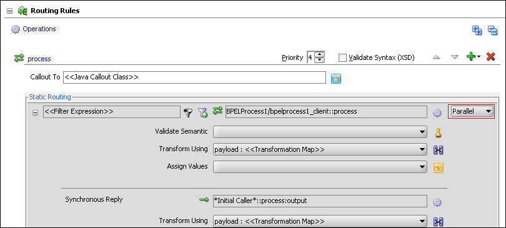506x228 pixels.
Task: Click the BPELProcess1 target service field
Action: (x=326, y=112)
